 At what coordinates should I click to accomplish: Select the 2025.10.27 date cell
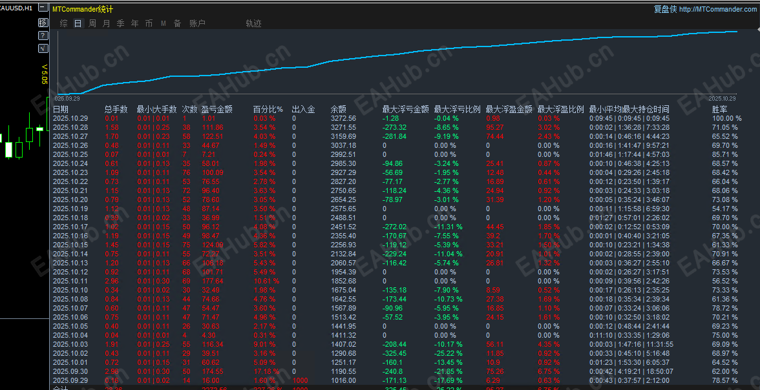70,137
